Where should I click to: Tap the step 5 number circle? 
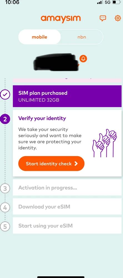(x=5, y=226)
